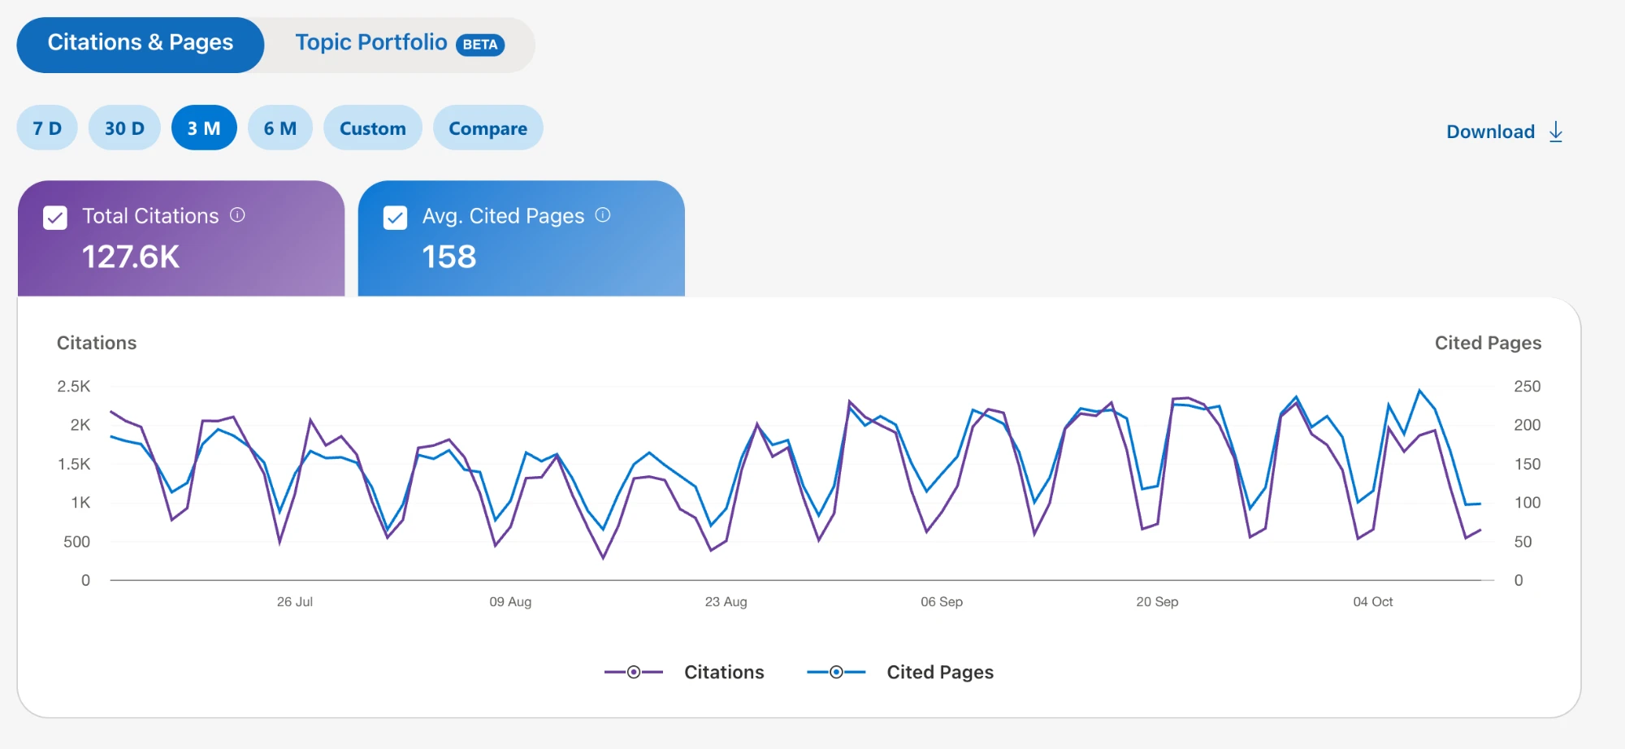Toggle Cited Pages series via legend label

click(x=940, y=672)
